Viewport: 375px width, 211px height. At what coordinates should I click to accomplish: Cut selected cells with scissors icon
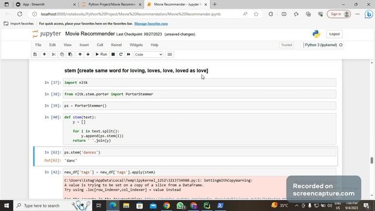point(53,55)
